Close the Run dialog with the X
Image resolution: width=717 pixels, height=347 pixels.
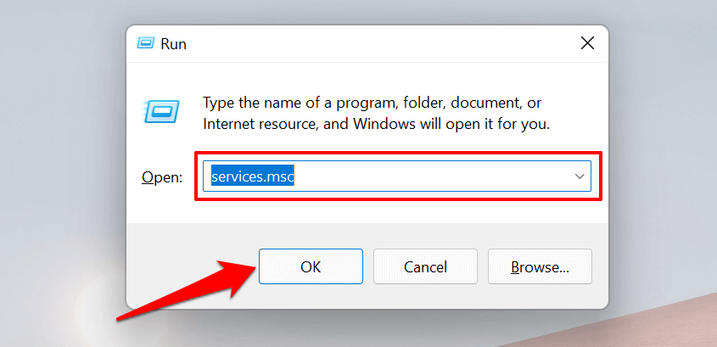[586, 42]
